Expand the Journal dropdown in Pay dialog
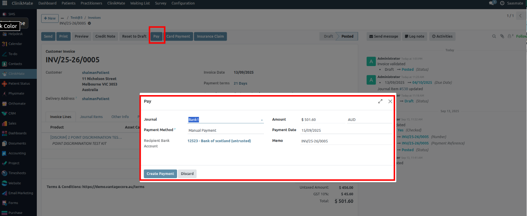Viewport: 527px width, 216px height. (x=262, y=120)
